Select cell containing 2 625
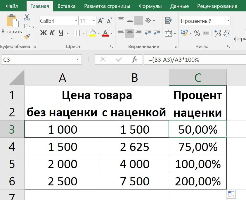Viewport: 246px width, 200px height. pyautogui.click(x=134, y=146)
